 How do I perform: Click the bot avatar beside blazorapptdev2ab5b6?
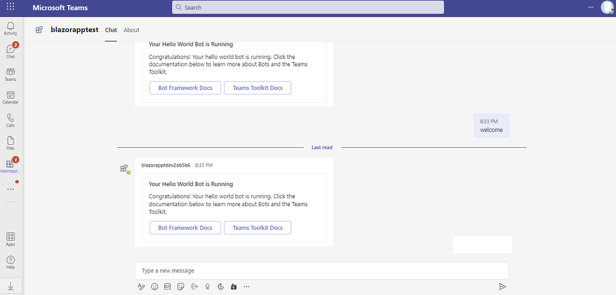124,168
